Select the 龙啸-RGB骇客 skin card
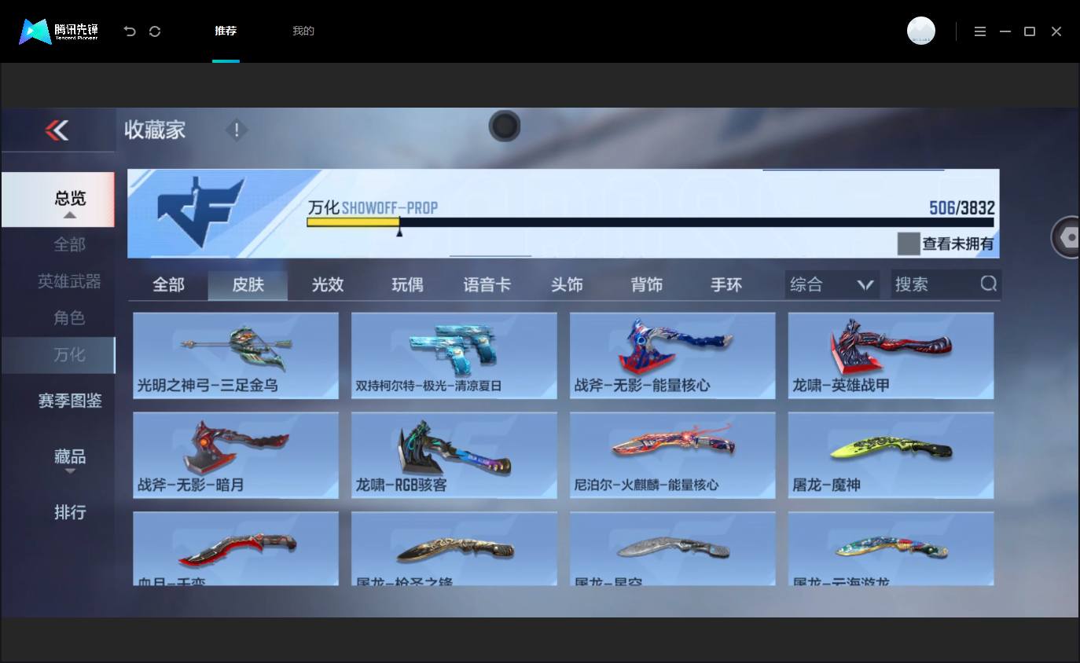The height and width of the screenshot is (663, 1080). point(454,456)
